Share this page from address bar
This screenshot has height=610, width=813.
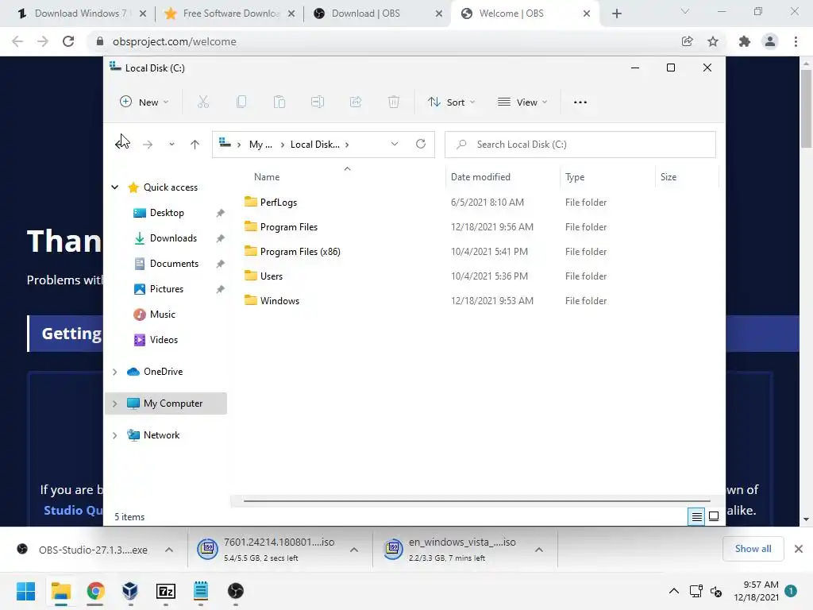687,41
